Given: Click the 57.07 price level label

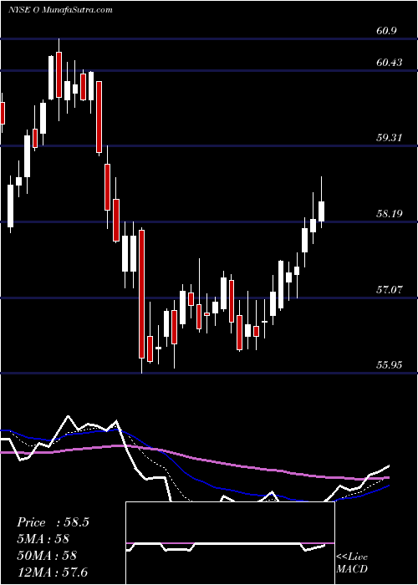Looking at the screenshot, I should [390, 289].
